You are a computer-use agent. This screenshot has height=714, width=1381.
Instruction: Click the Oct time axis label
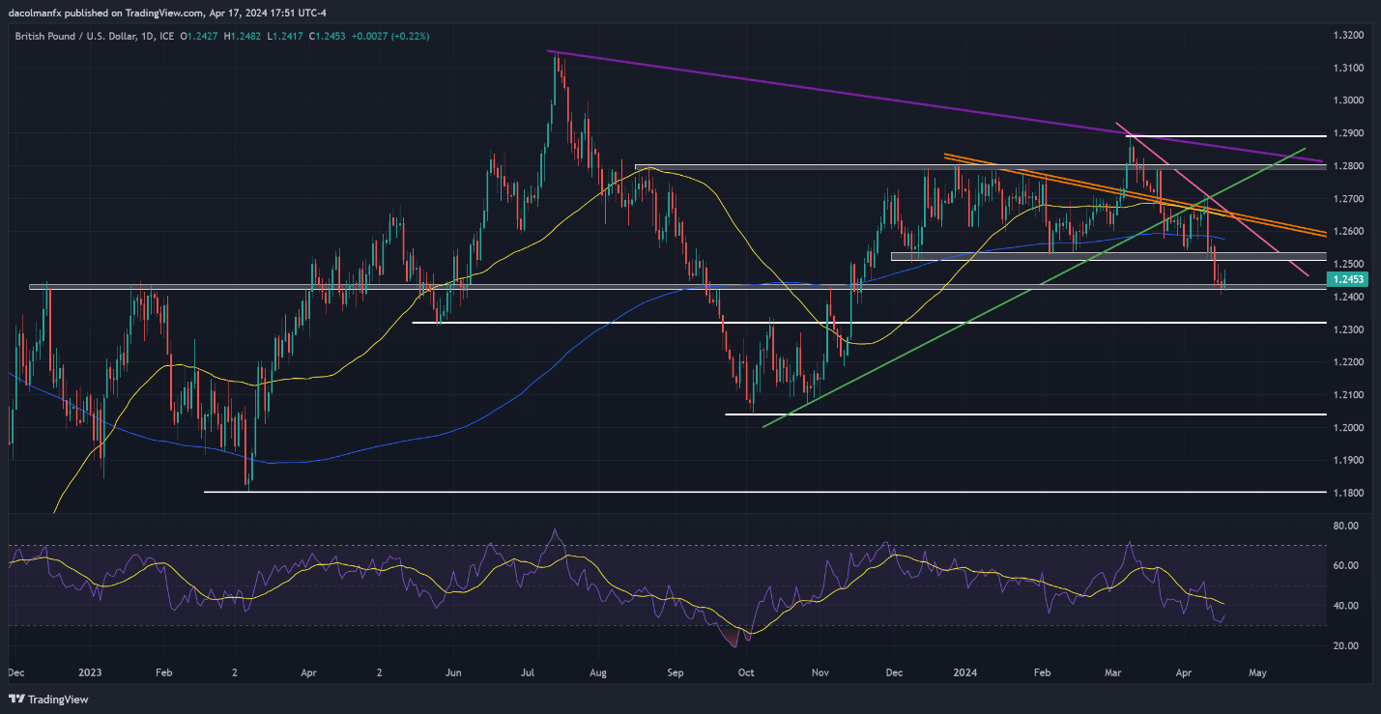[746, 671]
